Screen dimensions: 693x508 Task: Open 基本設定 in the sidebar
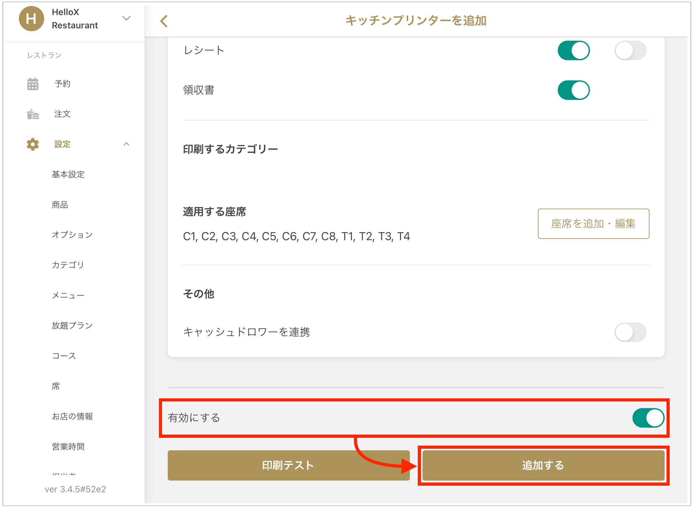pyautogui.click(x=68, y=175)
